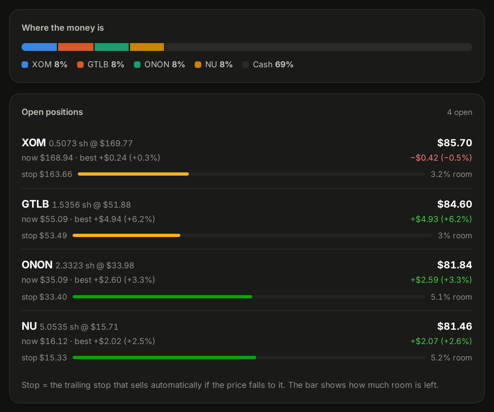
Task: Click the orange GTLB legend swatch
Action: 80,65
